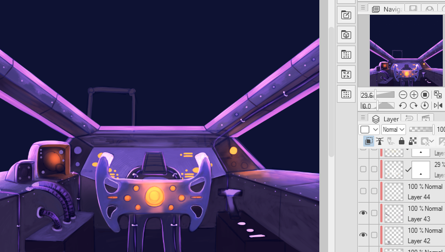Click the Navigator canvas preview

click(406, 51)
